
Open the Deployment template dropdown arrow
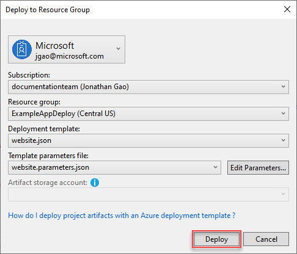[283, 140]
